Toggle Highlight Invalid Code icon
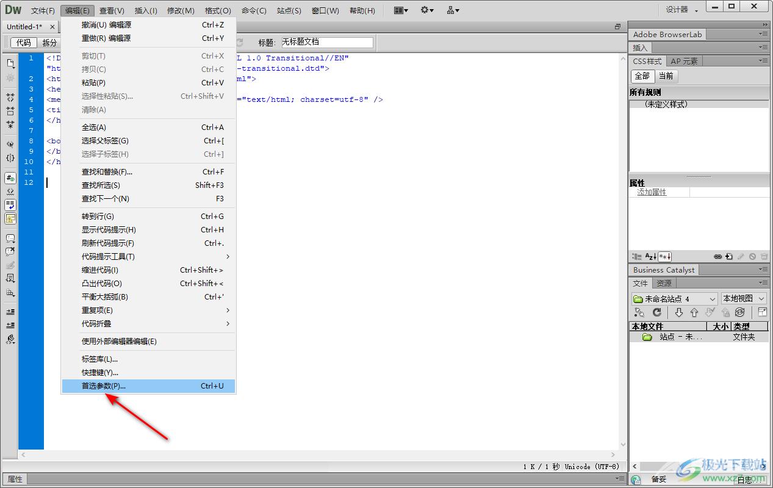 10,192
